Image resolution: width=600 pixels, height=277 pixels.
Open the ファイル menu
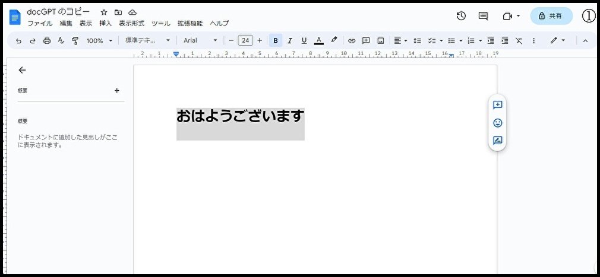pos(40,23)
